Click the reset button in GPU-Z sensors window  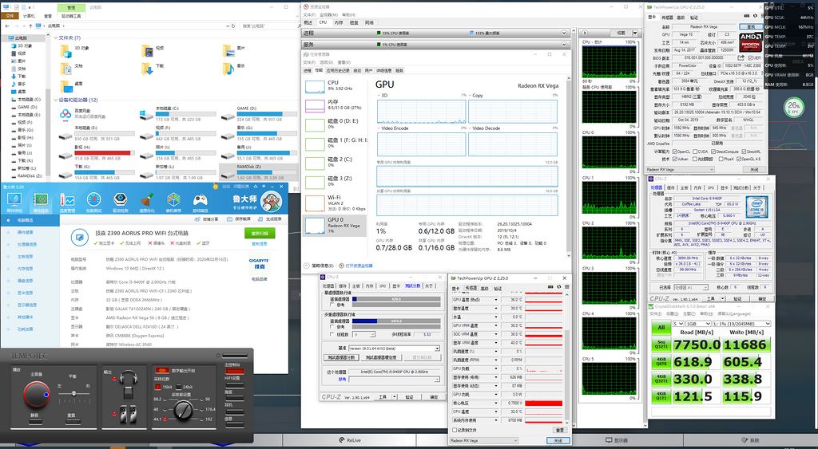tap(560, 430)
